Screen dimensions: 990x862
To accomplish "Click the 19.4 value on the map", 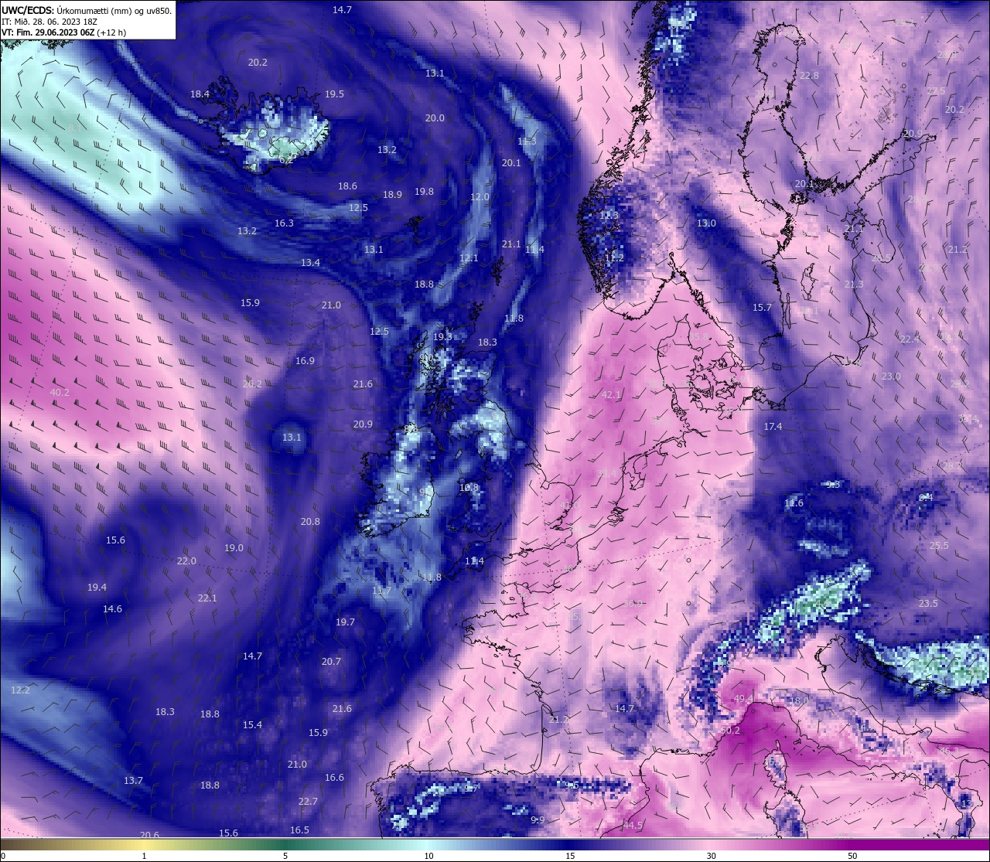I will click(97, 588).
